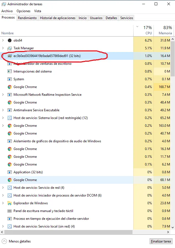
Task: Expand the Google Chrome 163.0 M group
Action: pos(3,126)
